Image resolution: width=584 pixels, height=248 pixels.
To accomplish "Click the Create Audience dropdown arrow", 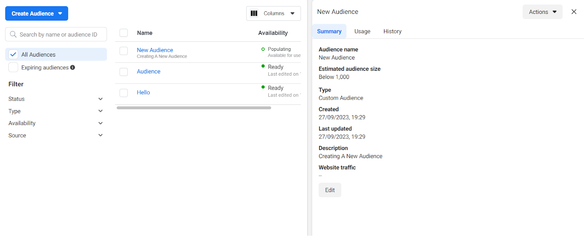I will tap(60, 14).
